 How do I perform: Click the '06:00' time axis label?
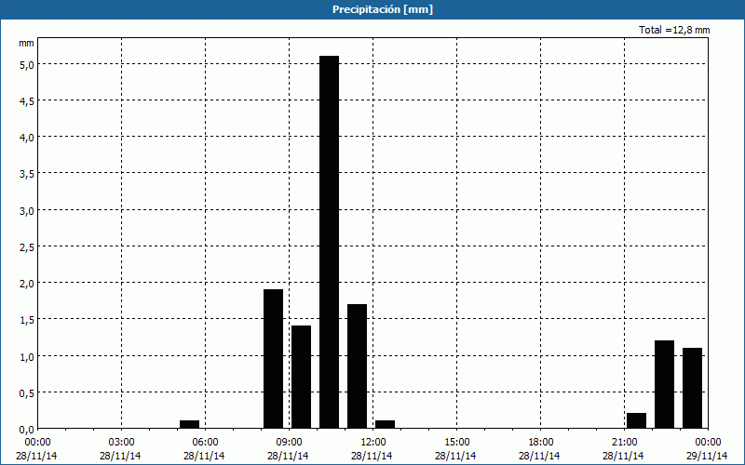205,443
